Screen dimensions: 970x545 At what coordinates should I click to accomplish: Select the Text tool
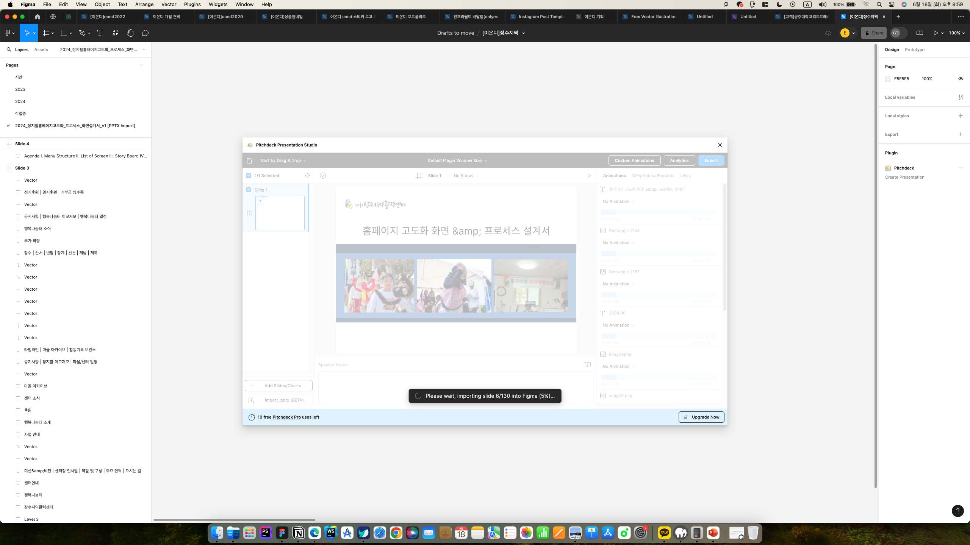pyautogui.click(x=100, y=33)
